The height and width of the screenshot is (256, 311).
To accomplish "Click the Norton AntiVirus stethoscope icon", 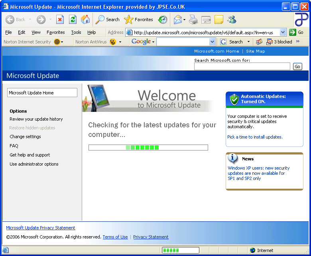I will tap(113, 42).
